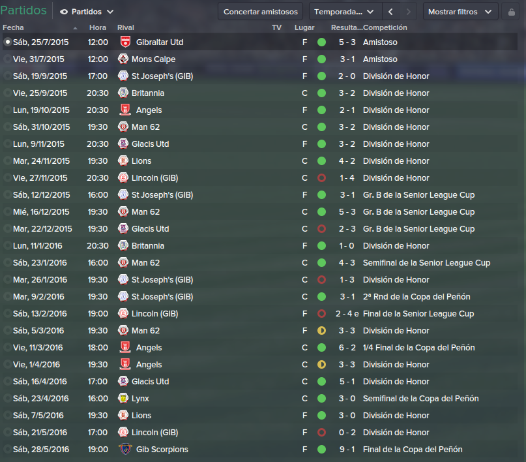Click the red loss indicator for Lincoln 1-4
Image resolution: width=526 pixels, height=462 pixels.
pyautogui.click(x=321, y=178)
